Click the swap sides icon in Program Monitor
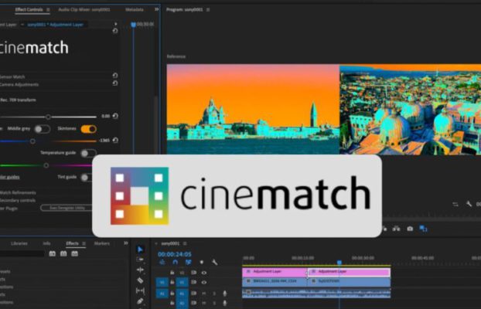 (455, 204)
